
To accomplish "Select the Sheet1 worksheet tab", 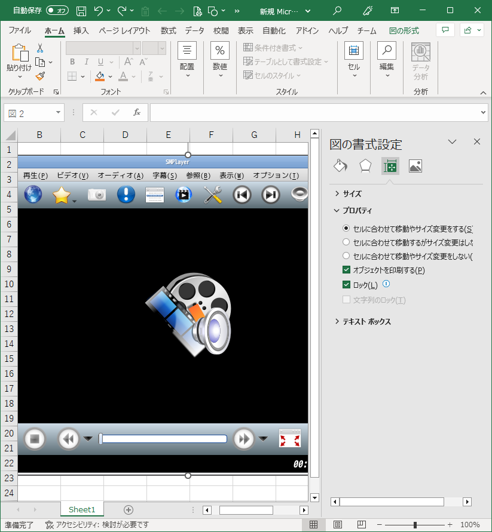I will click(82, 509).
